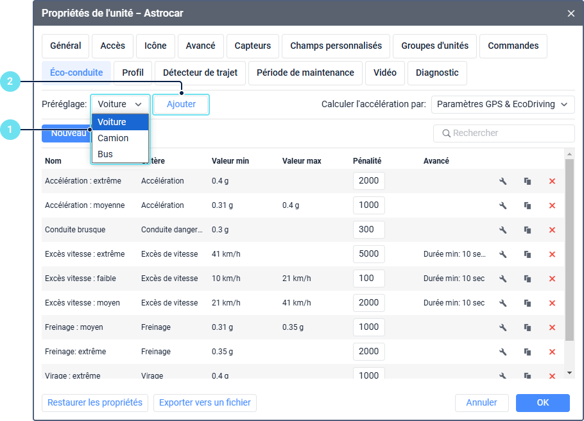
Task: Expand the Calculer l'accélération par dropdown
Action: (x=502, y=105)
